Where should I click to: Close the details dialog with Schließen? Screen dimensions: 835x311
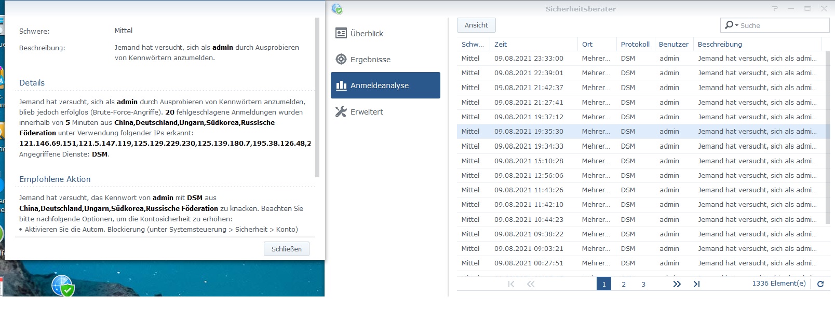click(286, 249)
